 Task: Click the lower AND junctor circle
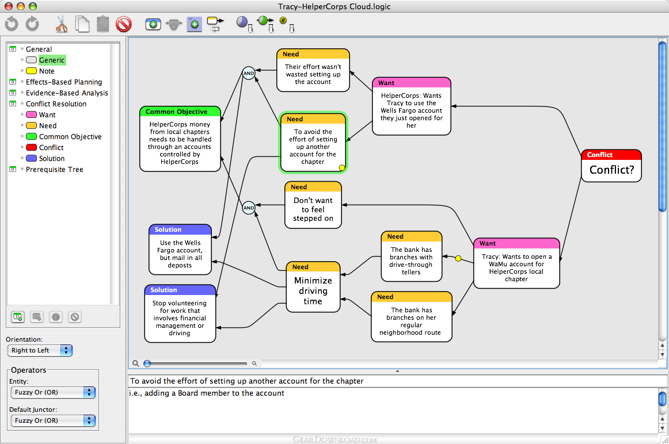pos(248,208)
